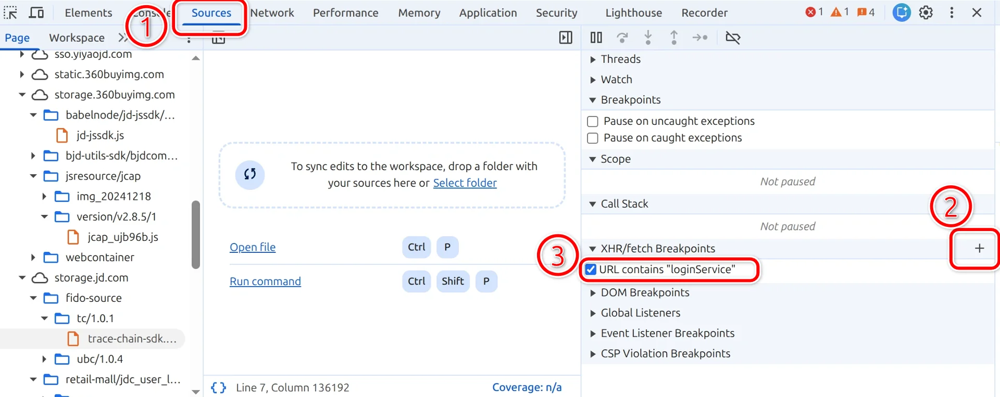
Task: Click the Open file link
Action: (253, 247)
